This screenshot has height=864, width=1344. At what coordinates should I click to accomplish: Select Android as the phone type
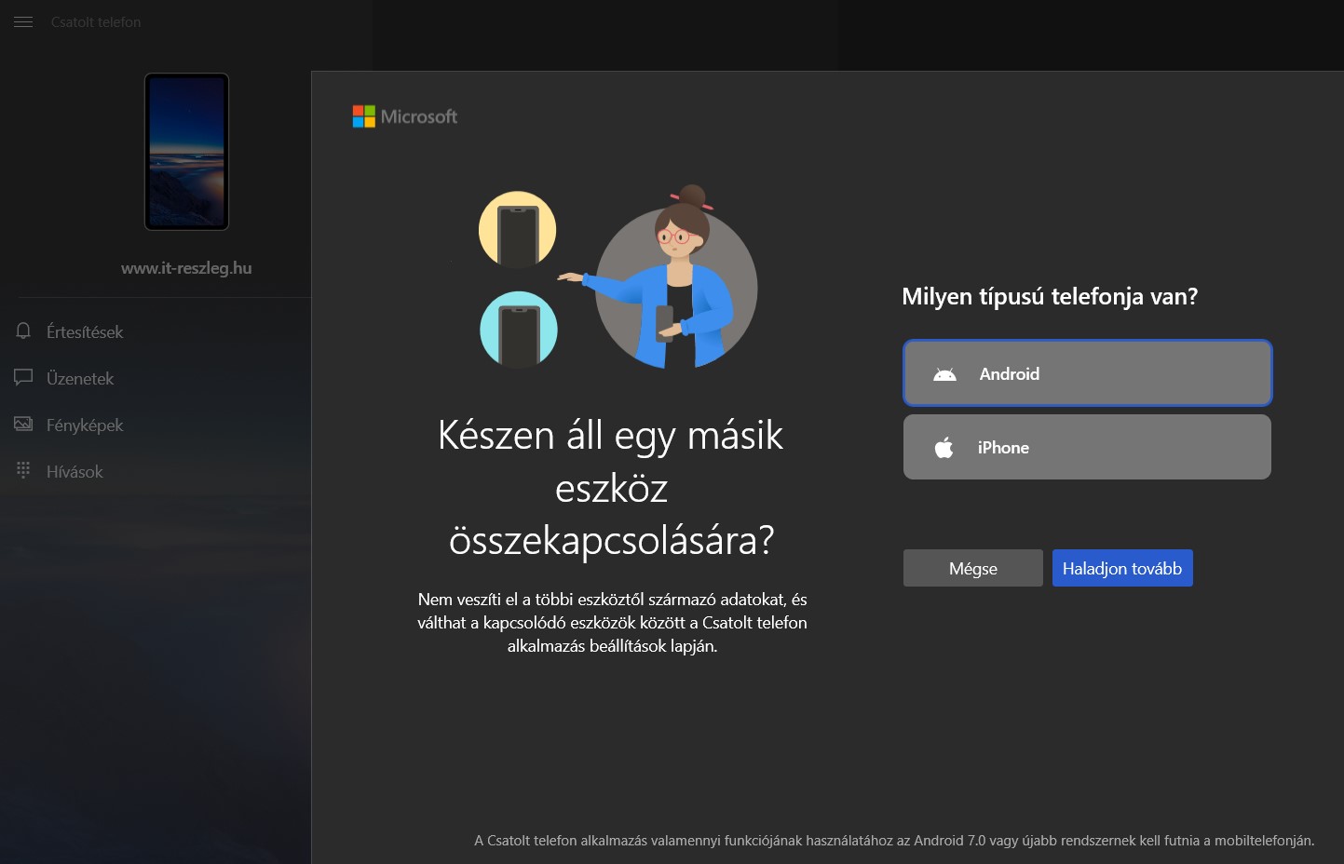pos(1087,373)
